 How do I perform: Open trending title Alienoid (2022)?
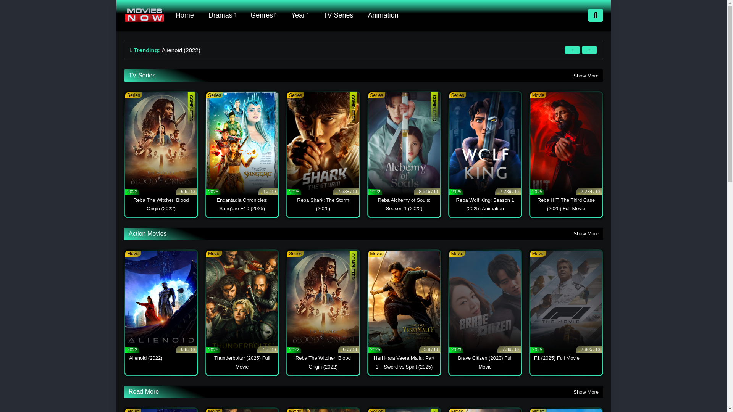point(181,50)
